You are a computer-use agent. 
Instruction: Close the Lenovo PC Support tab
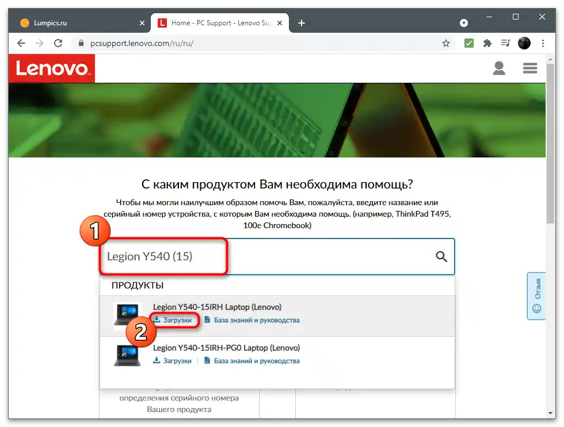(280, 23)
